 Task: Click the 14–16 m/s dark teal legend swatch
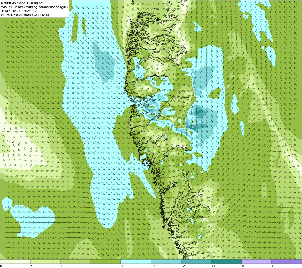226,261
